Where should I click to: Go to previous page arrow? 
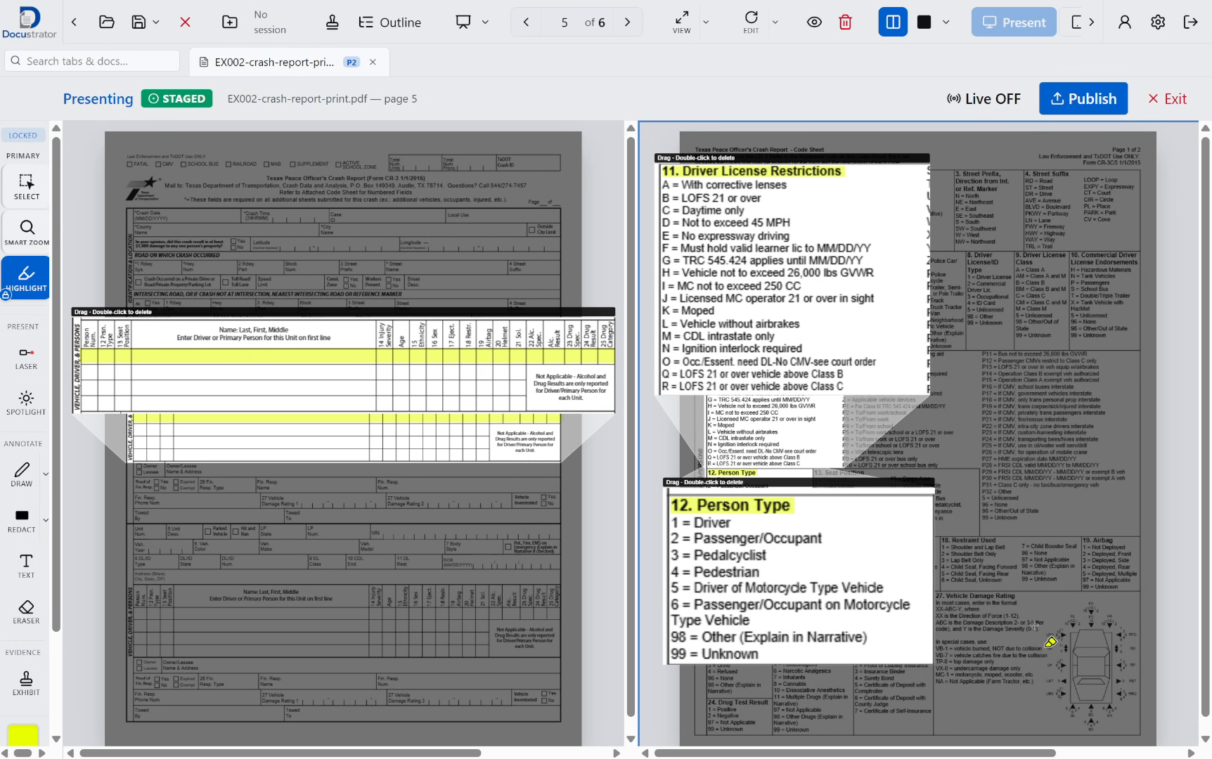(x=526, y=22)
